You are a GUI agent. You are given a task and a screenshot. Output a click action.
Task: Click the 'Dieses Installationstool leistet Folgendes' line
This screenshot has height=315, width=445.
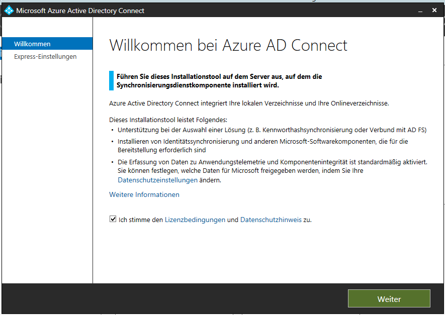click(168, 120)
